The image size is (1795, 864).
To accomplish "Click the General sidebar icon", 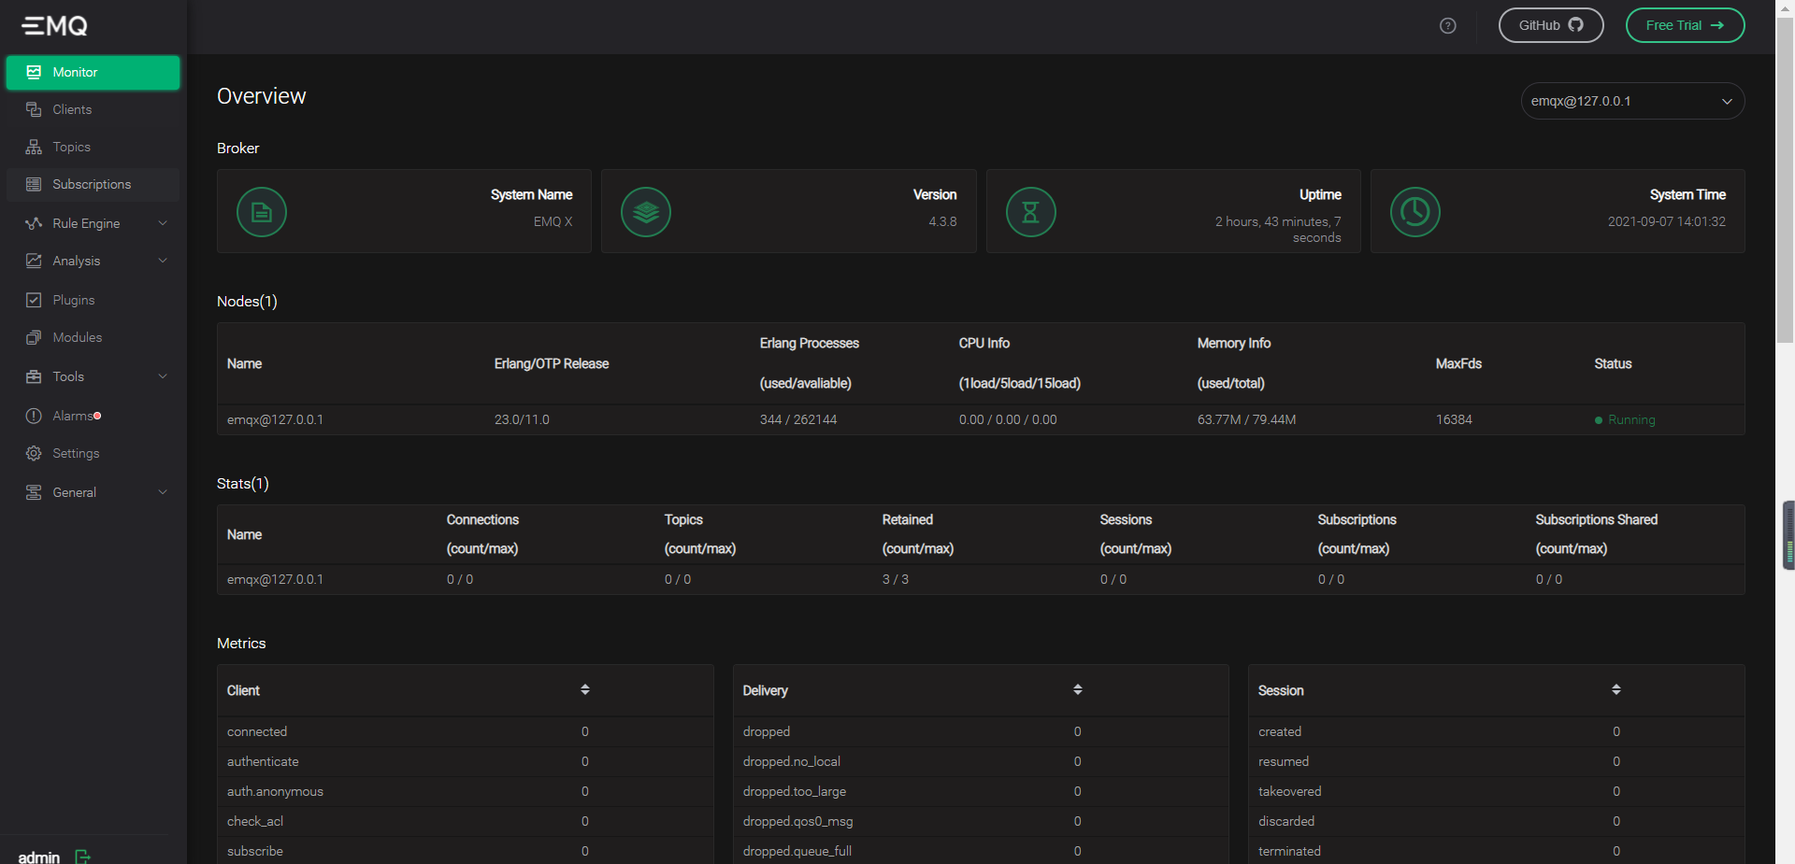I will coord(34,492).
